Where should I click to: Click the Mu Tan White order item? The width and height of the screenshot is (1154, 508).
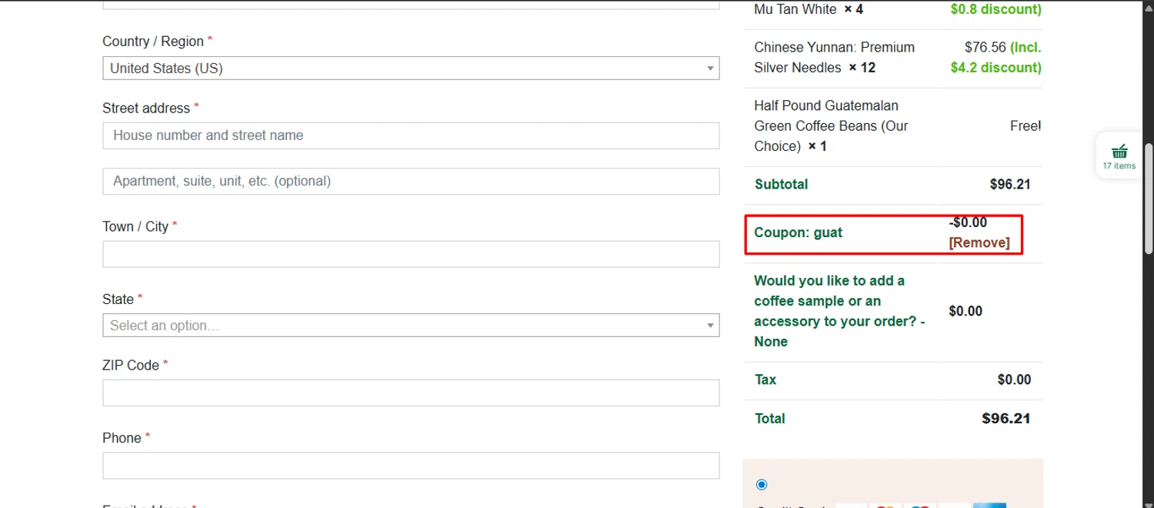(x=795, y=10)
